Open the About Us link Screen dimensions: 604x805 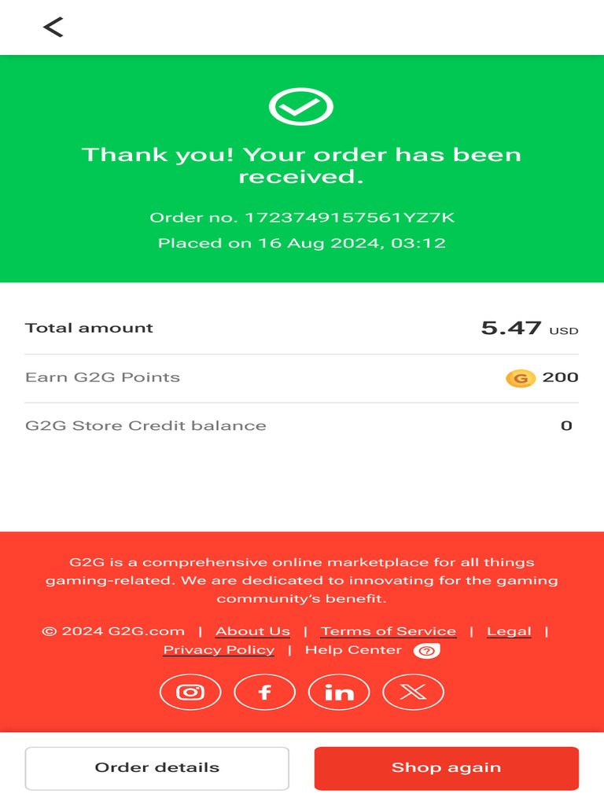(x=252, y=631)
